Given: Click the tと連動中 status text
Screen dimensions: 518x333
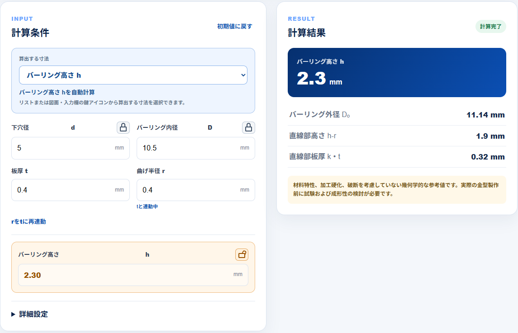Looking at the screenshot, I should pos(147,206).
